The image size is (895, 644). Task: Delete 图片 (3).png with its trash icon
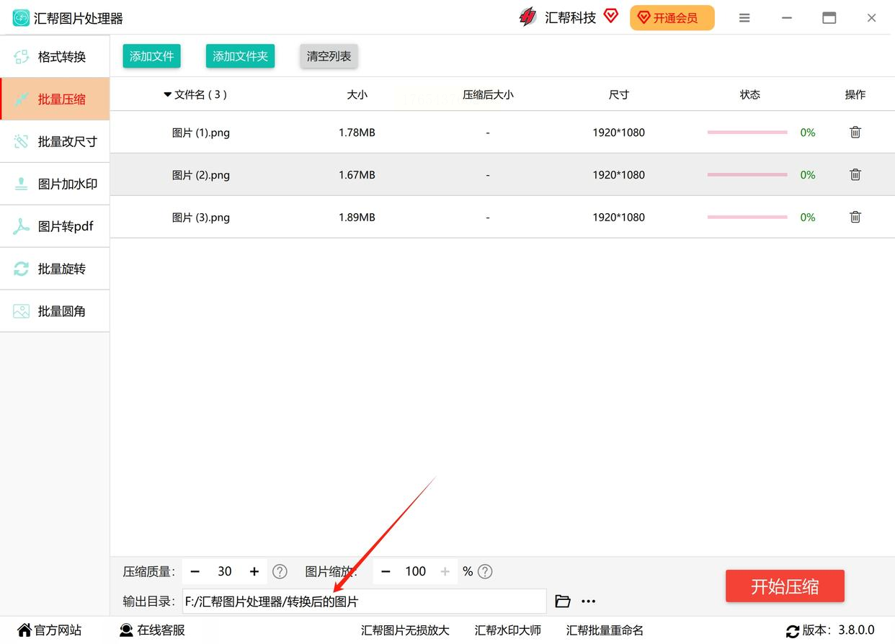pos(855,217)
